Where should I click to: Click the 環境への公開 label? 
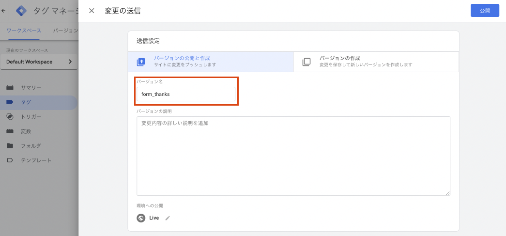[x=150, y=205]
